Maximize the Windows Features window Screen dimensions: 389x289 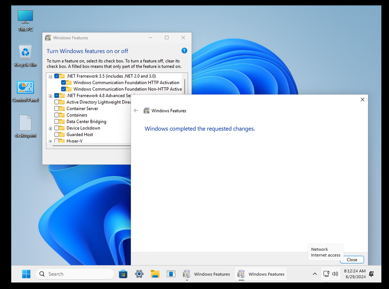(x=167, y=38)
